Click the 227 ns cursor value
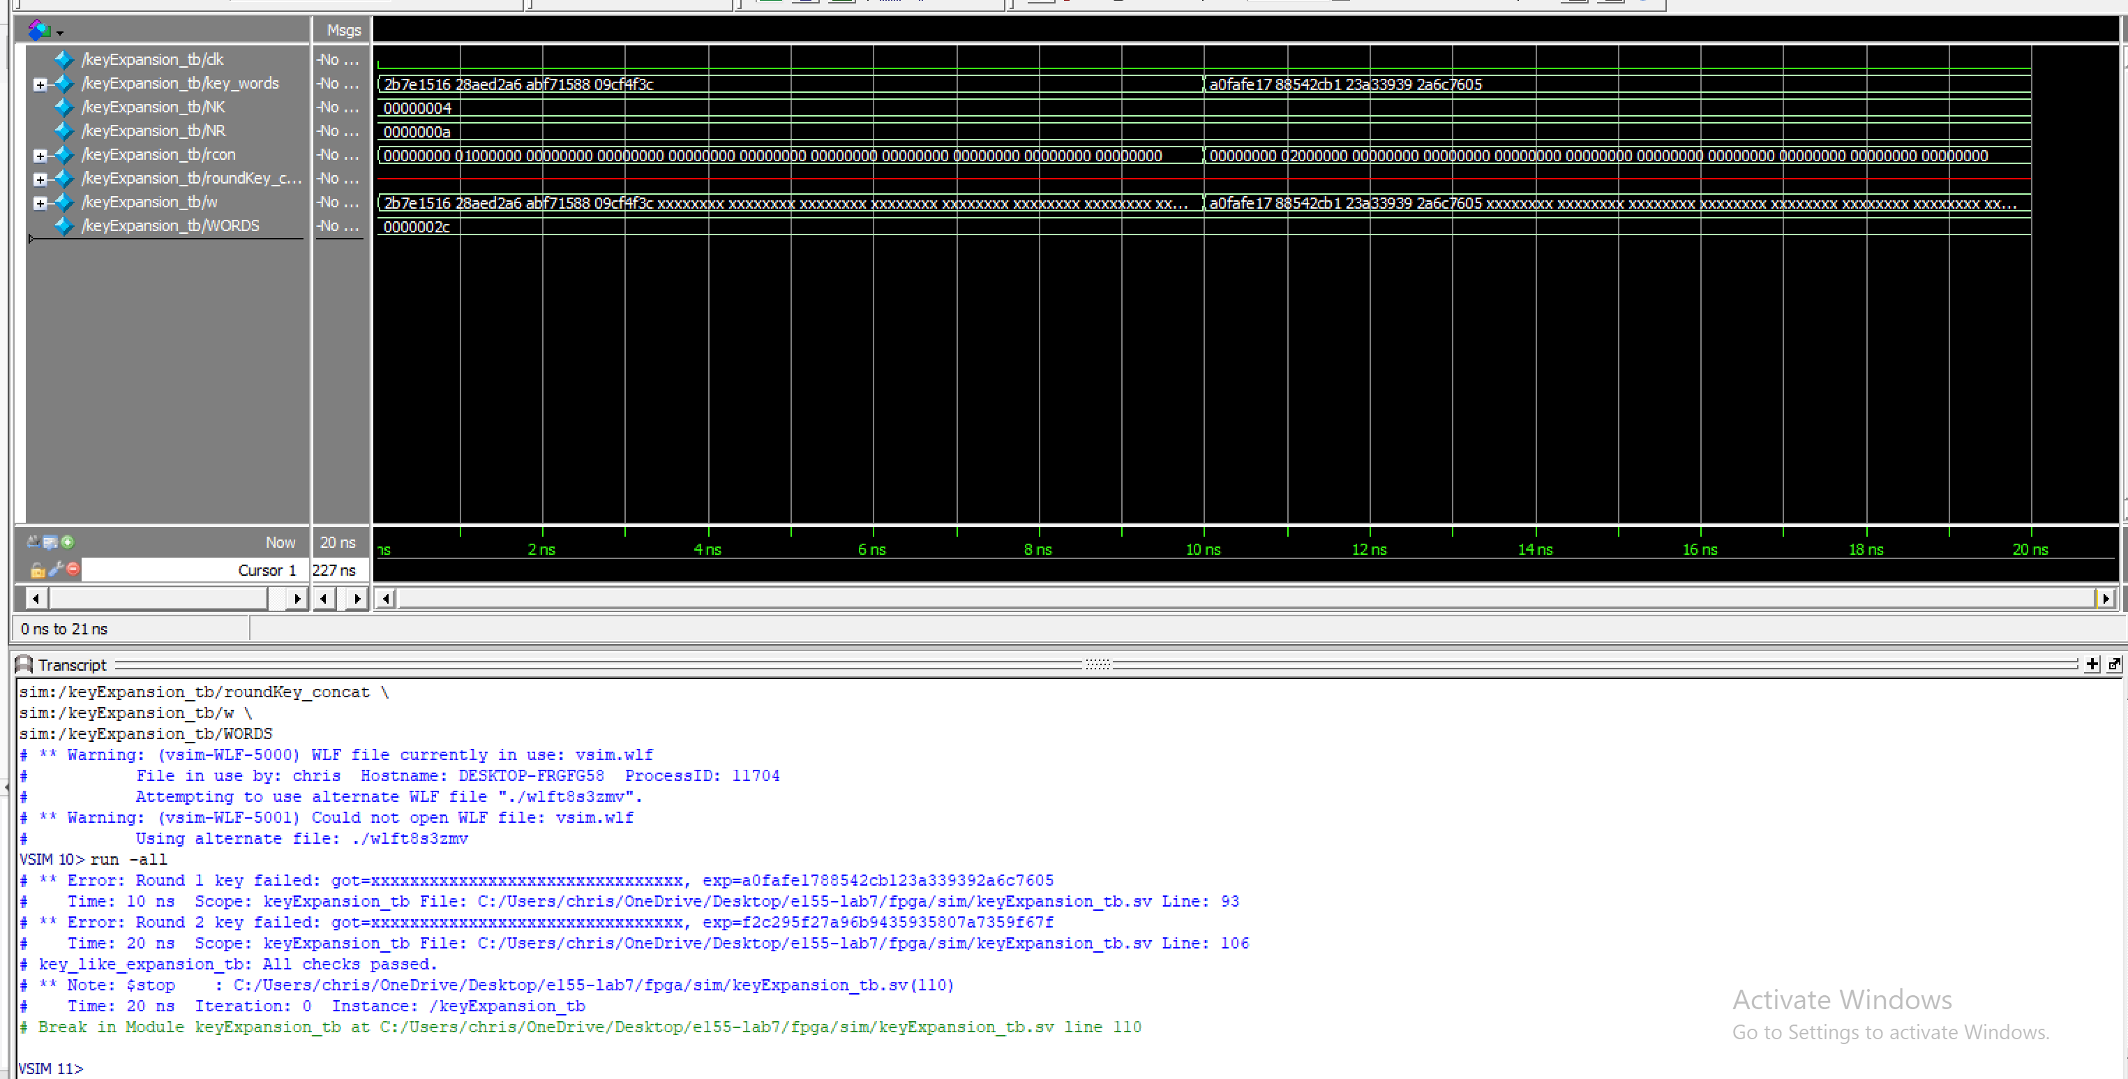The width and height of the screenshot is (2128, 1079). point(335,570)
